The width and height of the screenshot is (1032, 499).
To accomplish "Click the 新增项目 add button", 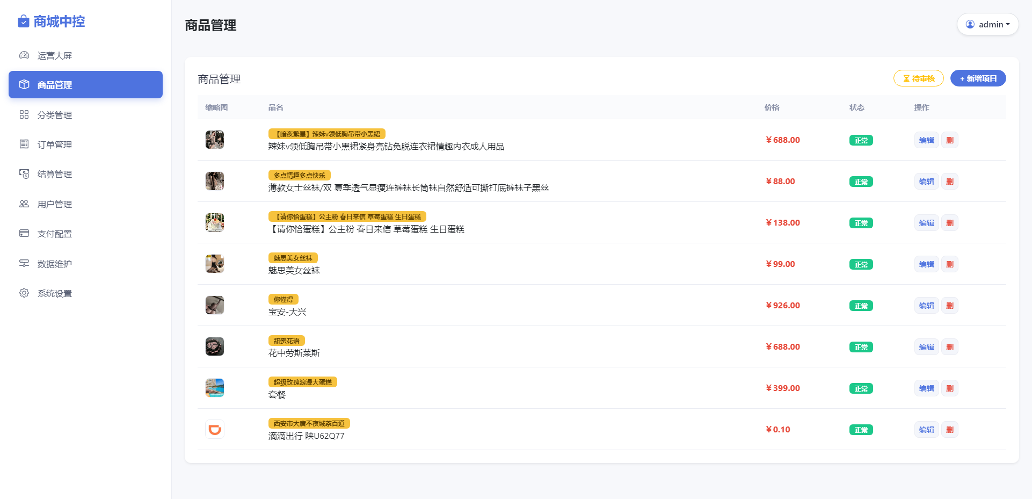I will point(978,78).
